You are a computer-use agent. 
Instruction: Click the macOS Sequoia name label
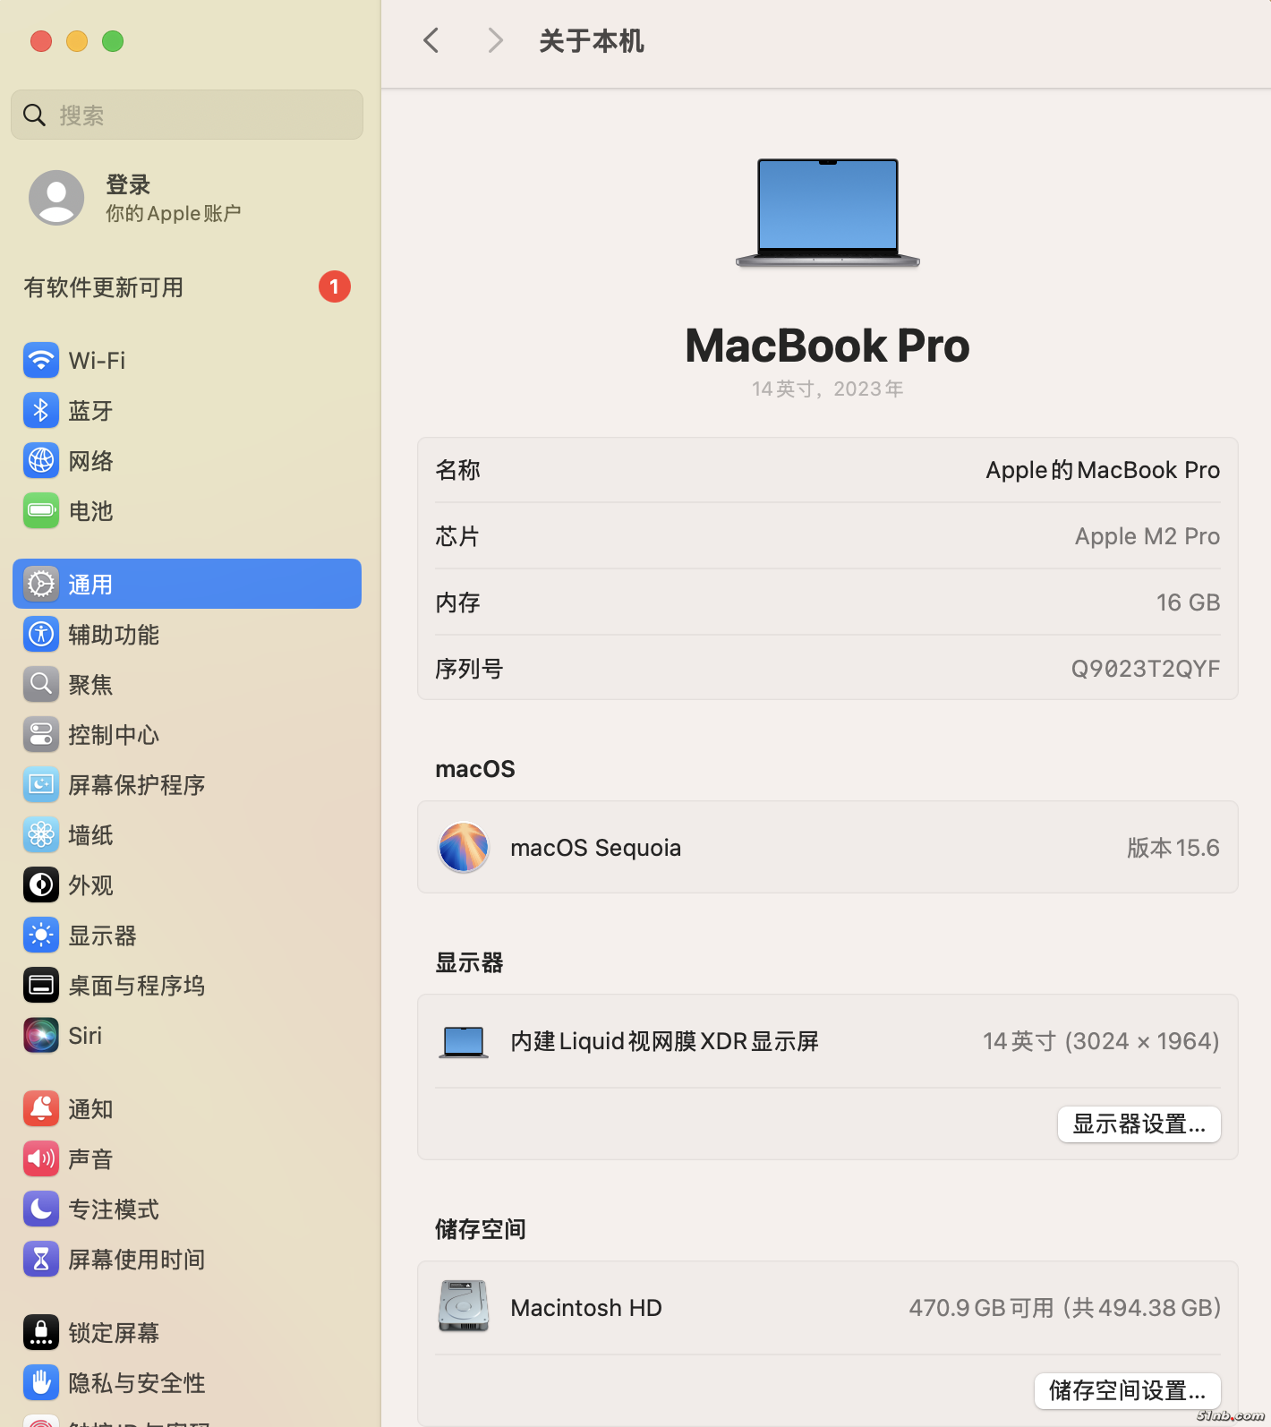(596, 848)
